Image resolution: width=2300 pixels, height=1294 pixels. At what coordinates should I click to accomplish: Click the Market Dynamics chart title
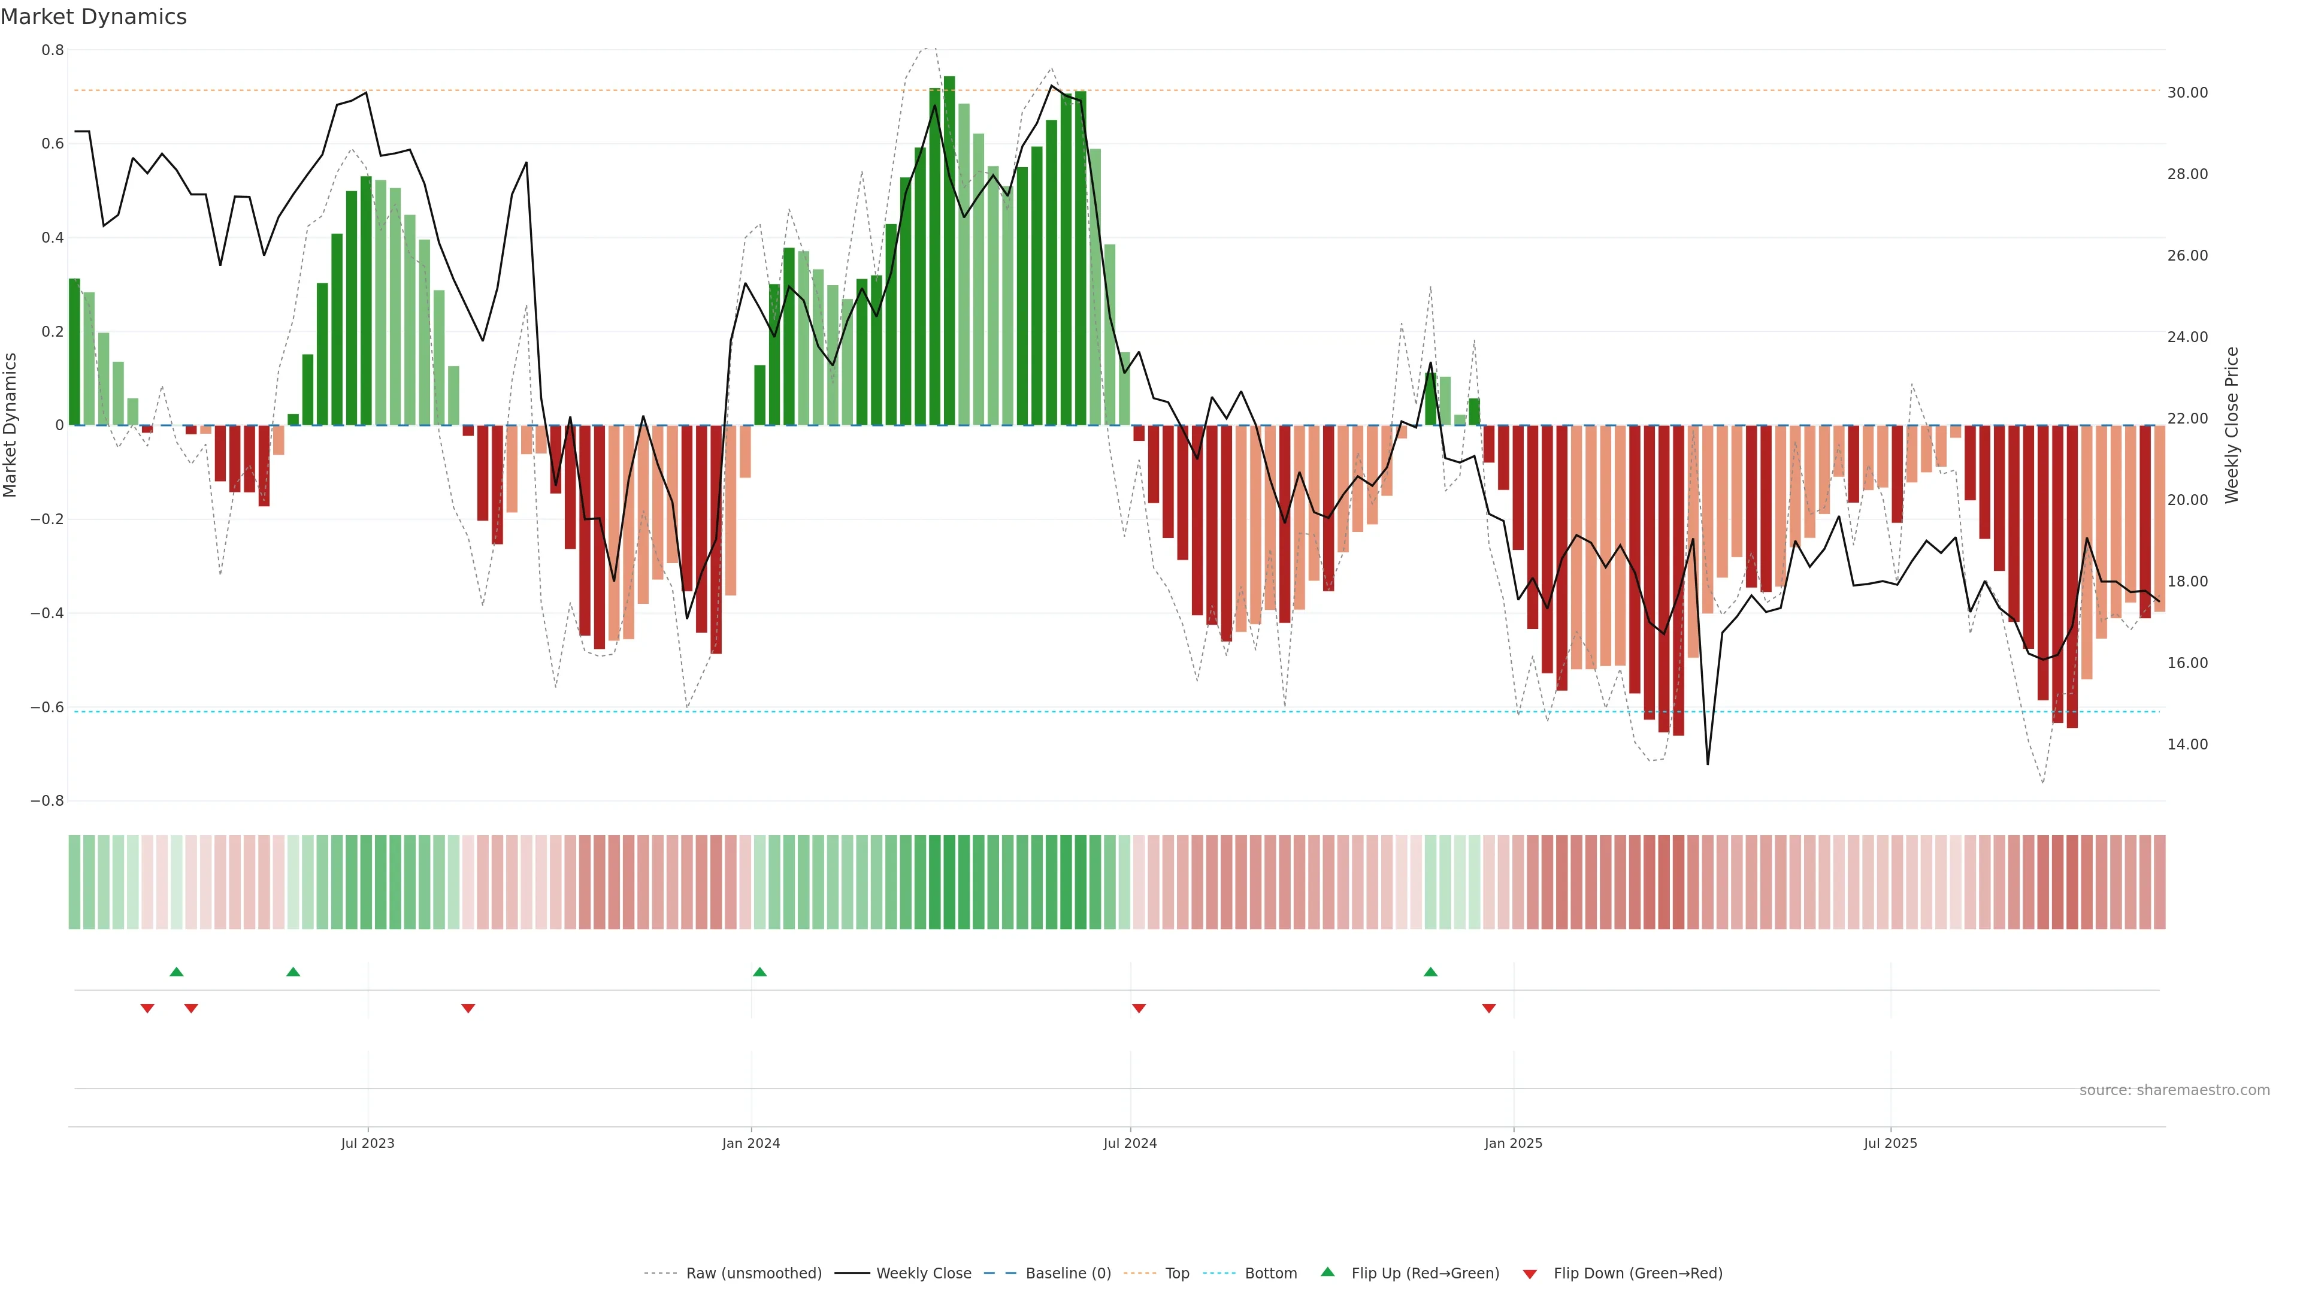coord(94,17)
